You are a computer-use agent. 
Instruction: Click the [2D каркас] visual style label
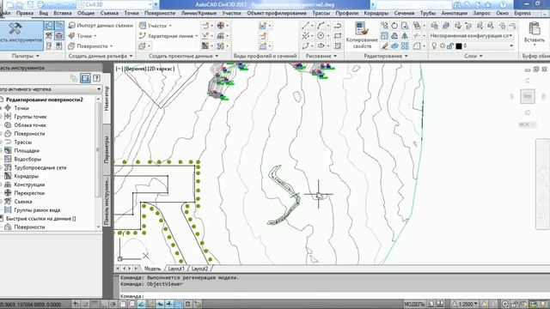[x=161, y=69]
